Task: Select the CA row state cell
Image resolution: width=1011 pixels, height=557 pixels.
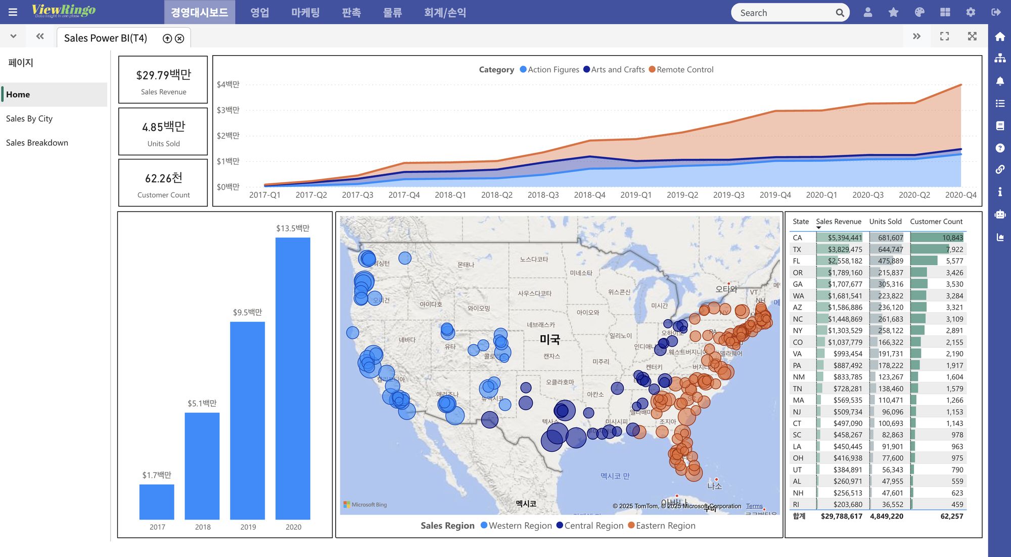Action: pos(798,238)
